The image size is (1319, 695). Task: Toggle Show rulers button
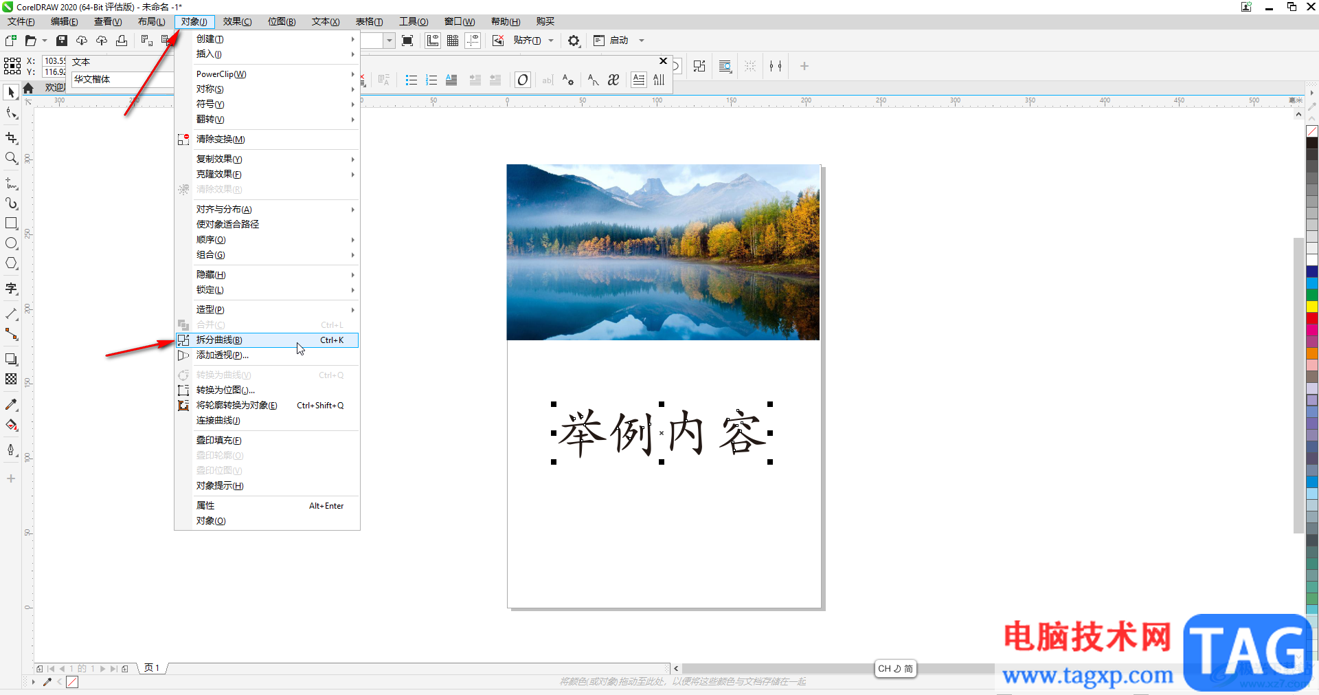[x=433, y=41]
